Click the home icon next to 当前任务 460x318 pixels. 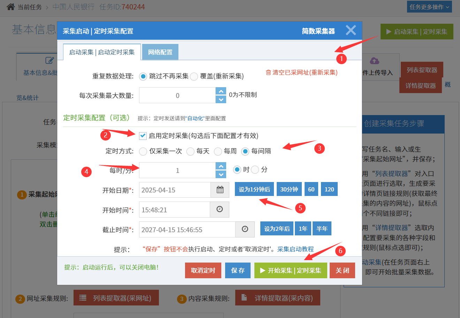point(11,7)
